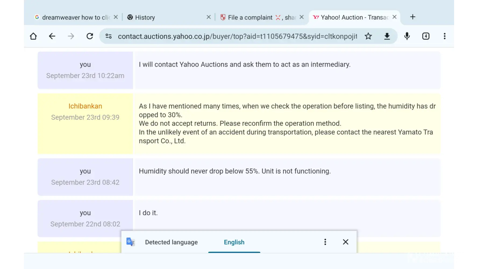This screenshot has width=478, height=269.
Task: Click the download icon in address bar
Action: point(387,36)
